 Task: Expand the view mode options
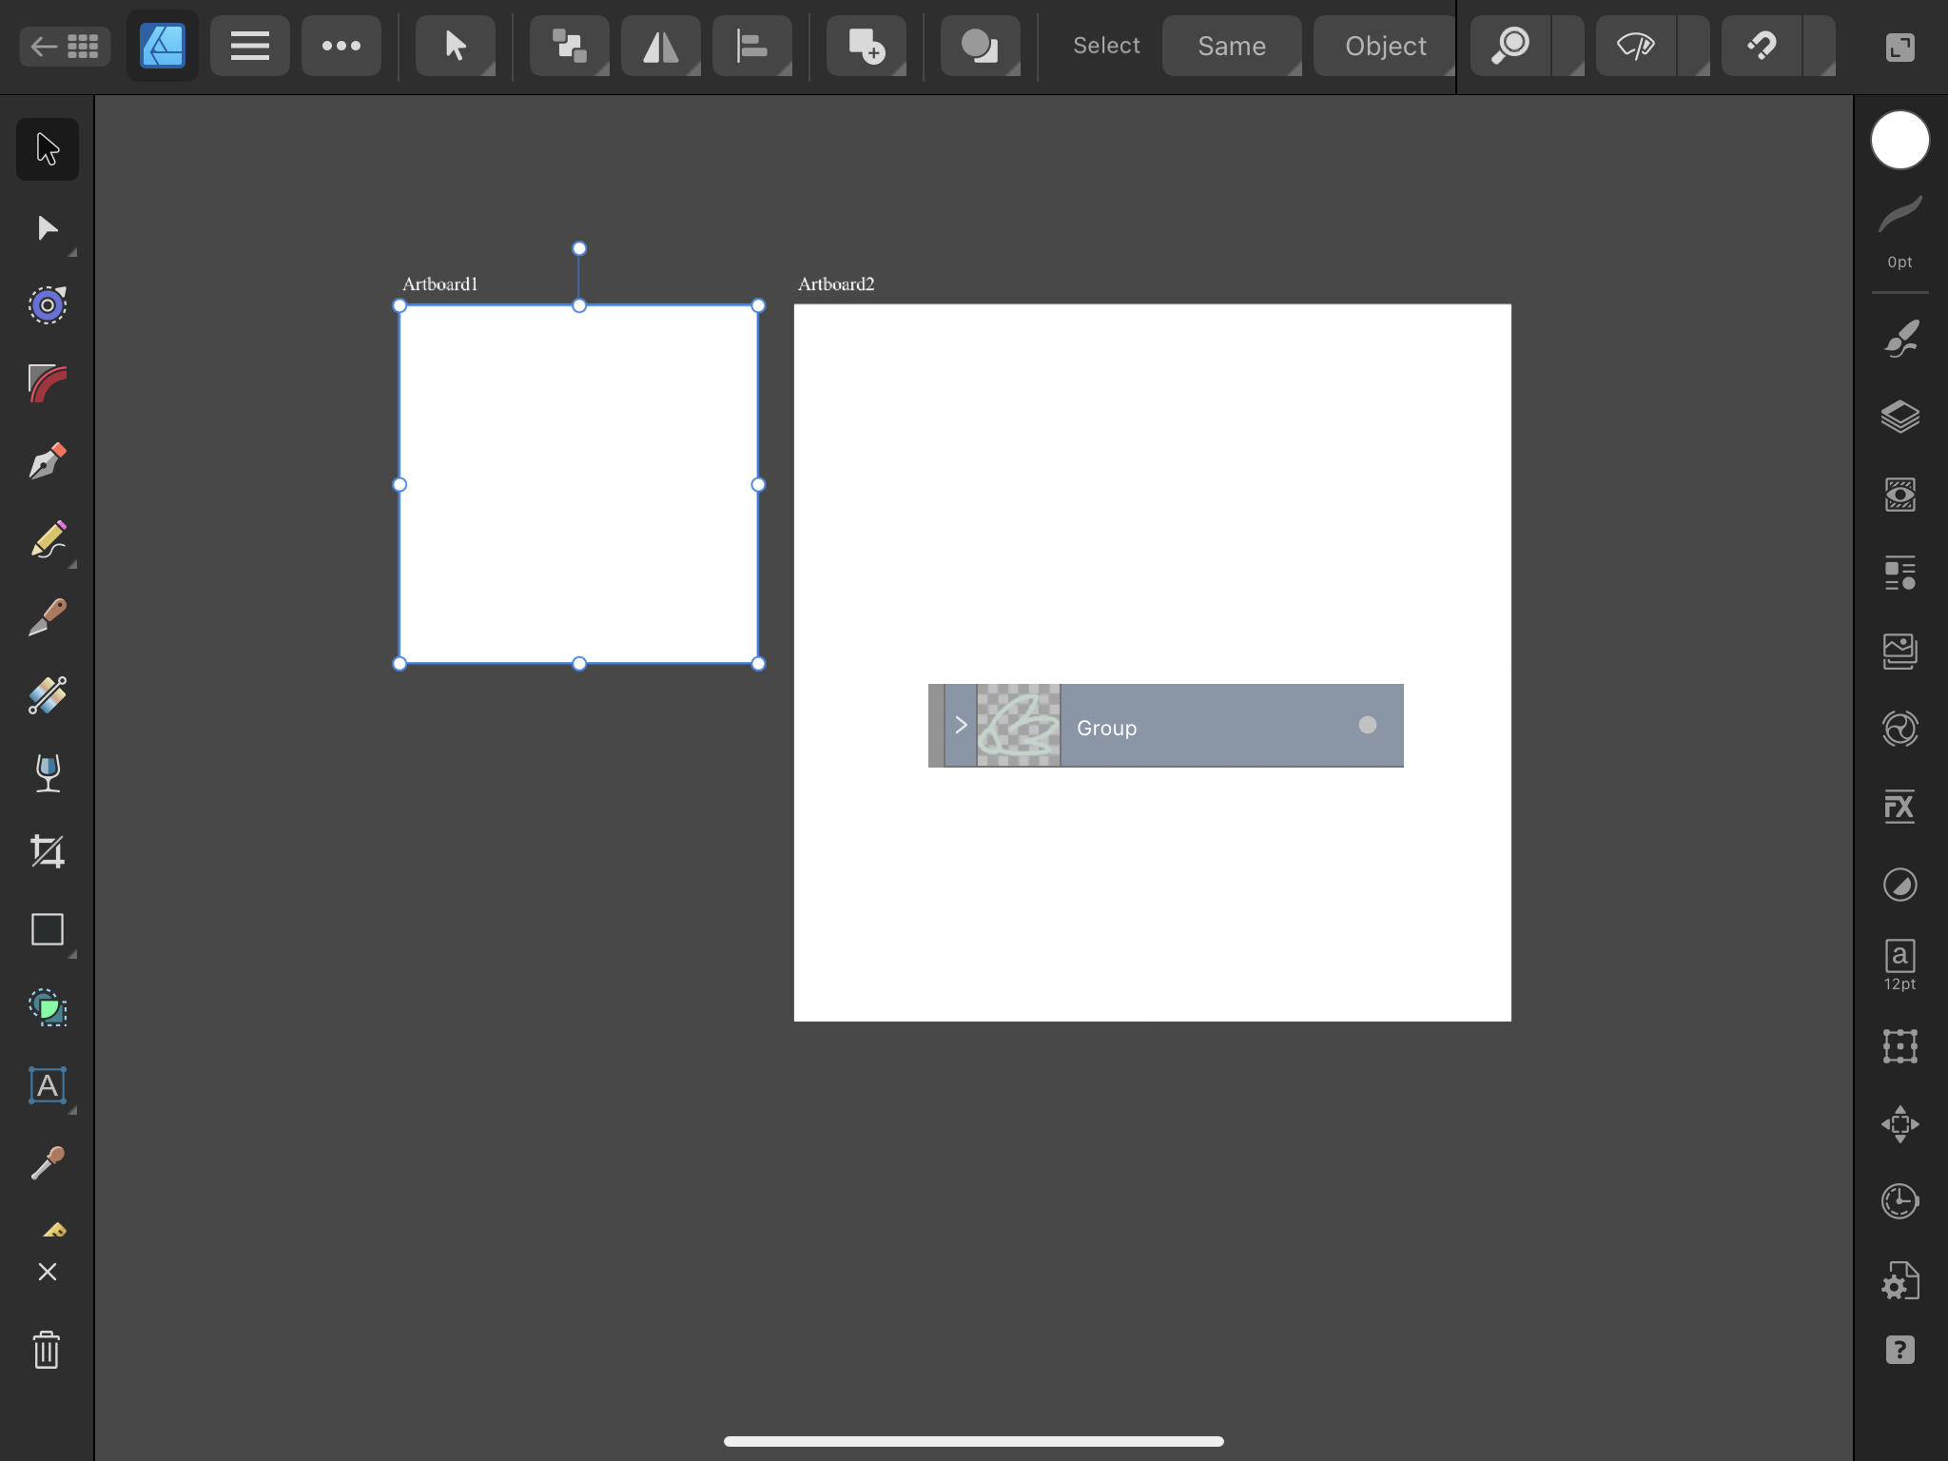coord(1694,46)
